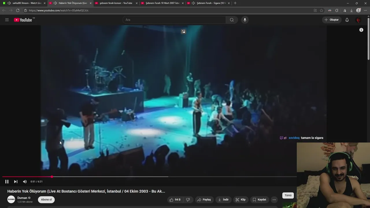
Task: Open the YouTube hamburger guide menu
Action: [7, 20]
